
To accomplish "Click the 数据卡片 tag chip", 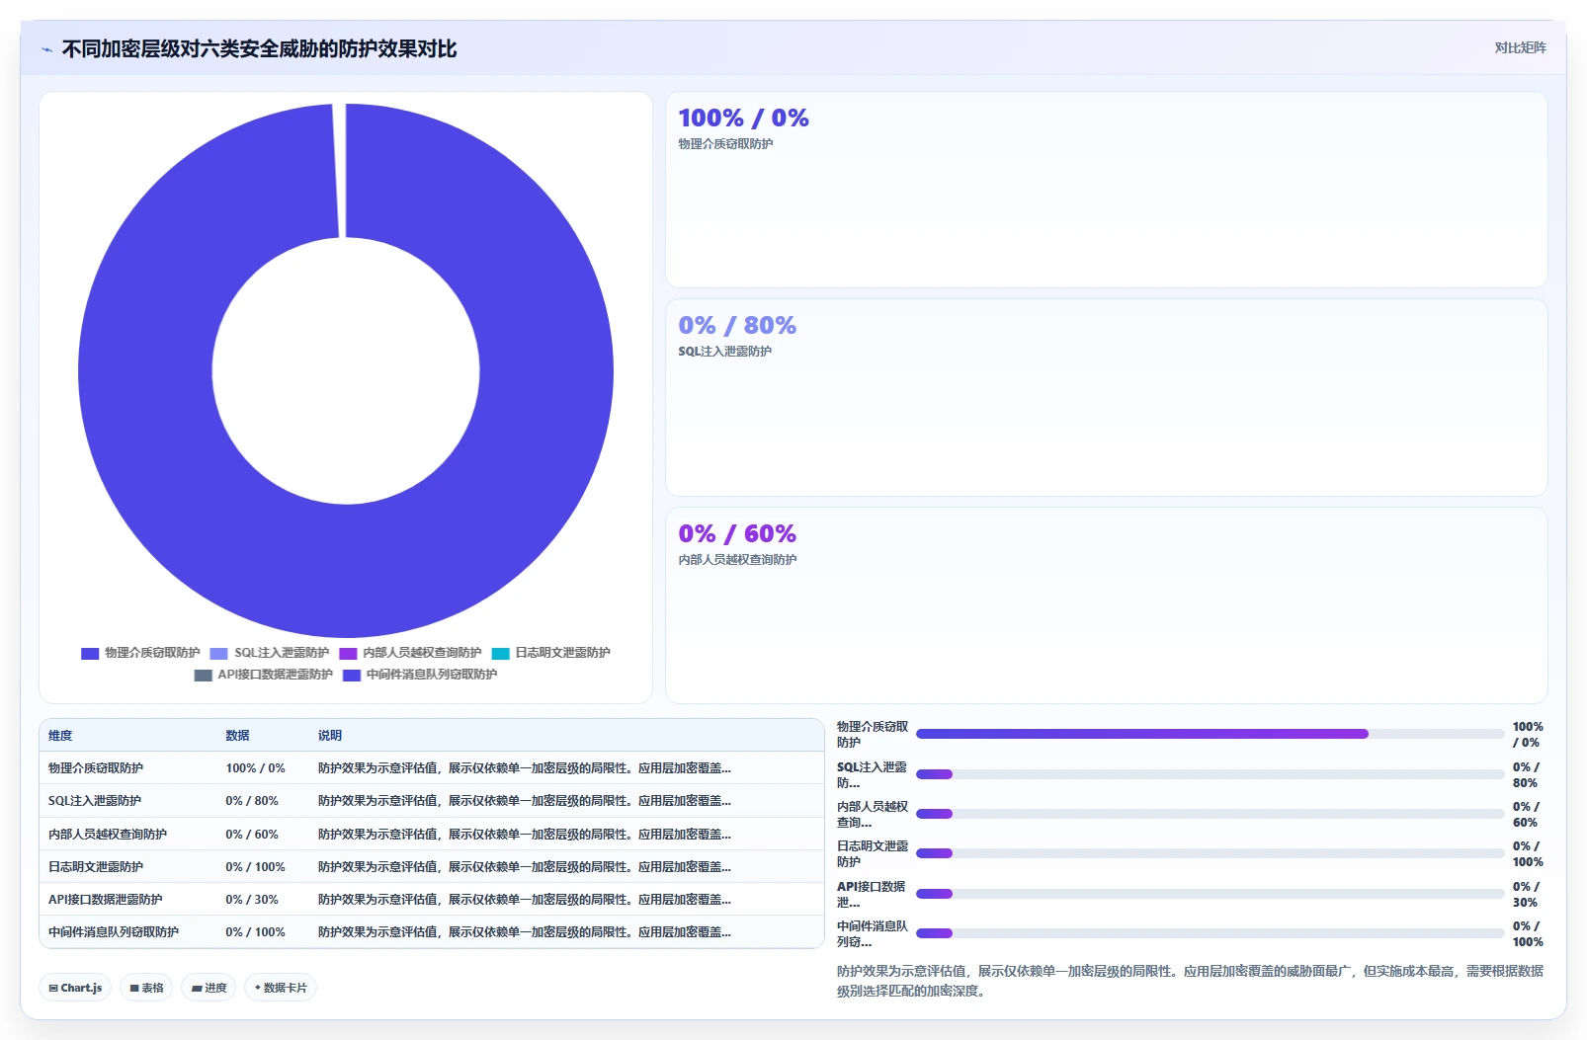I will pyautogui.click(x=281, y=988).
